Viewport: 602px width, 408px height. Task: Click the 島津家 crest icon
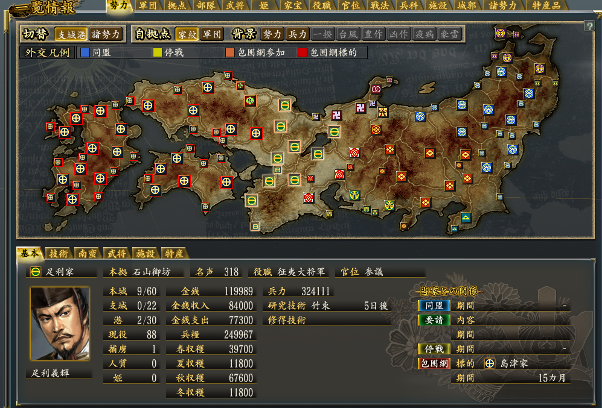click(x=490, y=363)
